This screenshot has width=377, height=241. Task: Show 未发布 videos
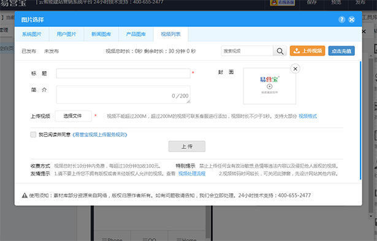(x=51, y=51)
